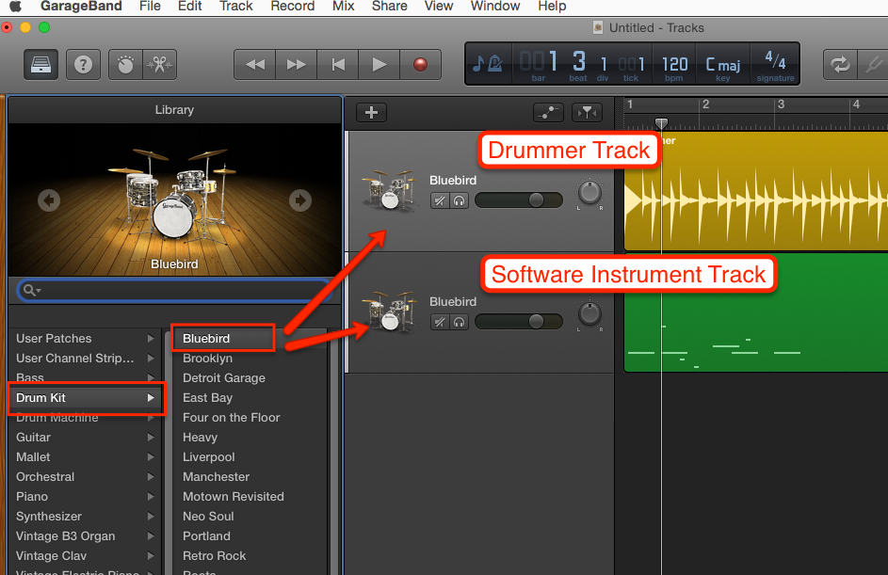Open the Mix menu

343,7
